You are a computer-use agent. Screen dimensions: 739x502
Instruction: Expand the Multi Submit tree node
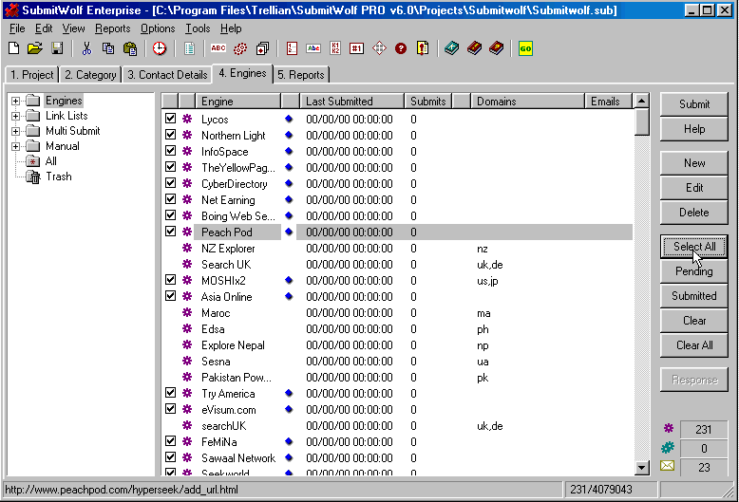(x=15, y=131)
